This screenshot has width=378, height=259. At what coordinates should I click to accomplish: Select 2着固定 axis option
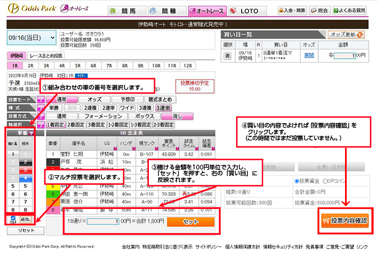(x=76, y=125)
